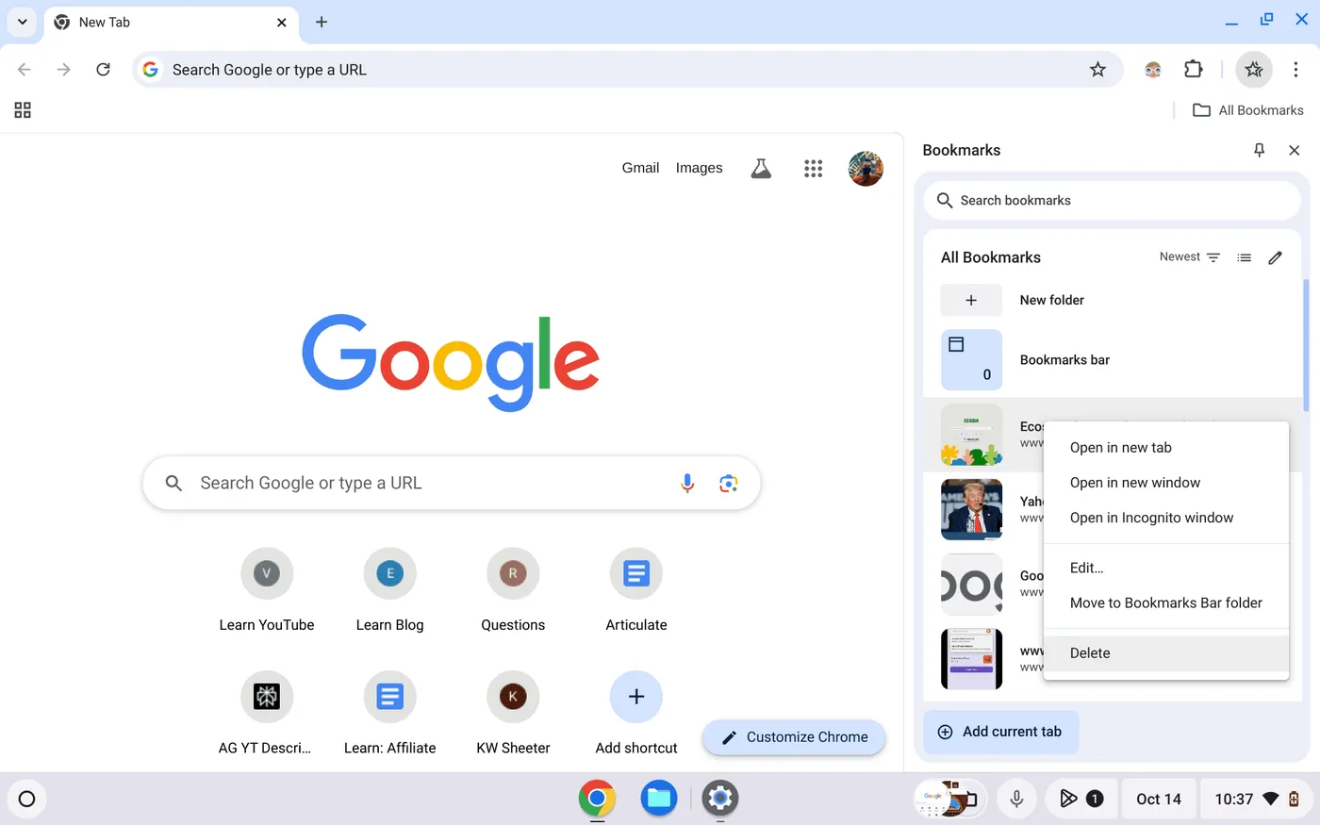Open a new tab with plus button
Image resolution: width=1320 pixels, height=825 pixels.
pyautogui.click(x=322, y=22)
